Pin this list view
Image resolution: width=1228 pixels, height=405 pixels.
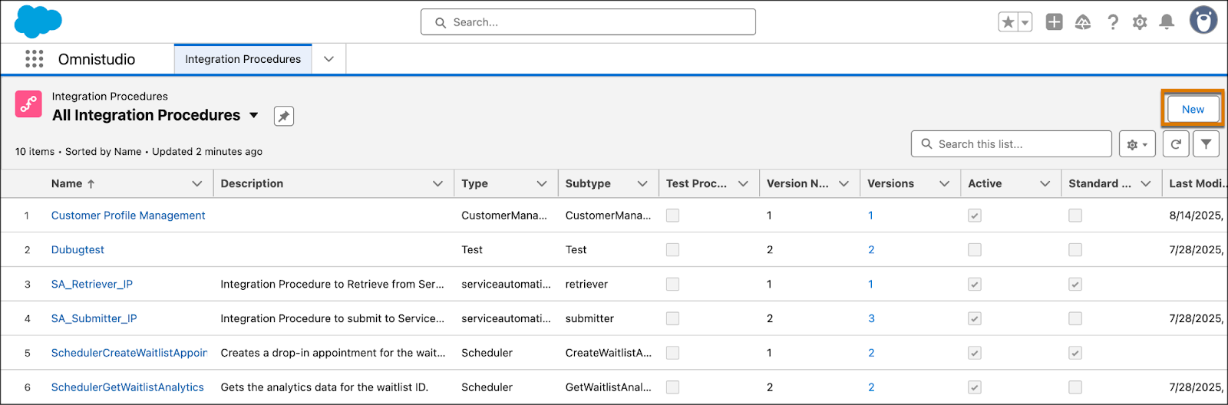pos(284,116)
